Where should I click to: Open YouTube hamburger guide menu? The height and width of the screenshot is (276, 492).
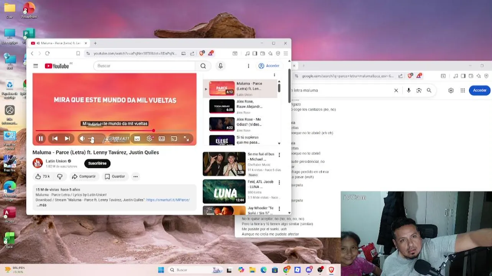click(36, 66)
